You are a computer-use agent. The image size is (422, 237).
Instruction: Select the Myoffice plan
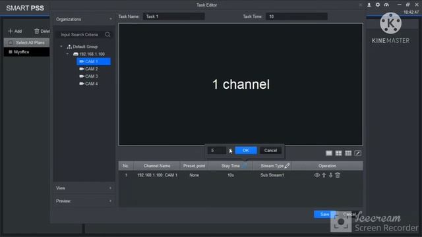click(26, 52)
